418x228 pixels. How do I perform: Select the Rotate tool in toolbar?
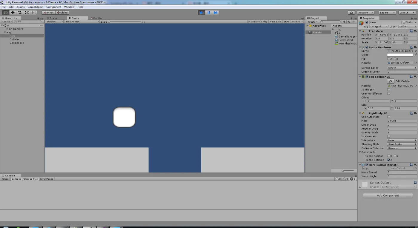coord(20,13)
